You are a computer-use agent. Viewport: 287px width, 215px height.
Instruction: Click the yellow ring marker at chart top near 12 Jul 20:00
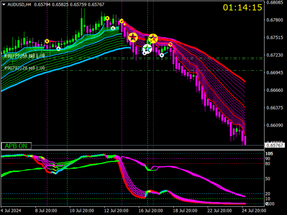tap(107, 18)
